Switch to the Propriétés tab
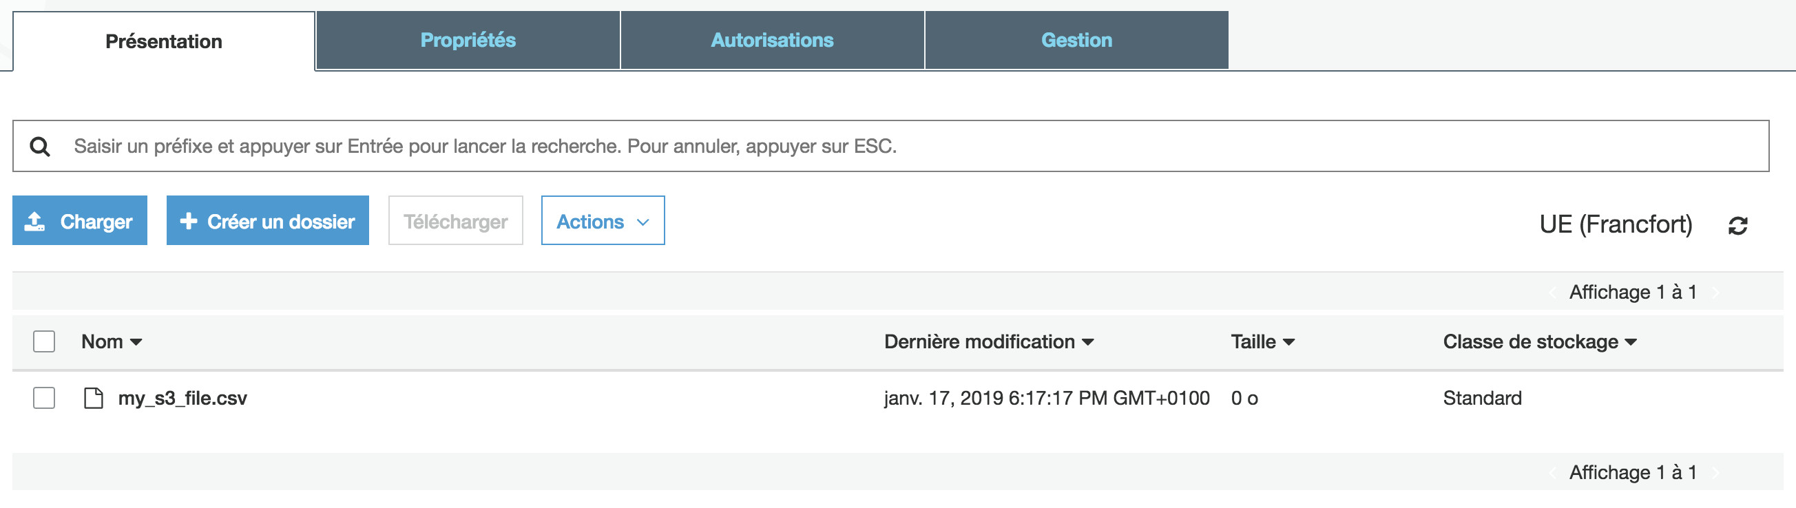The height and width of the screenshot is (508, 1796). (468, 41)
